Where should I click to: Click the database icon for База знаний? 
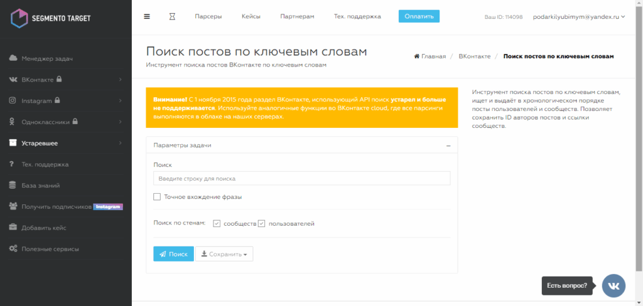click(x=13, y=185)
